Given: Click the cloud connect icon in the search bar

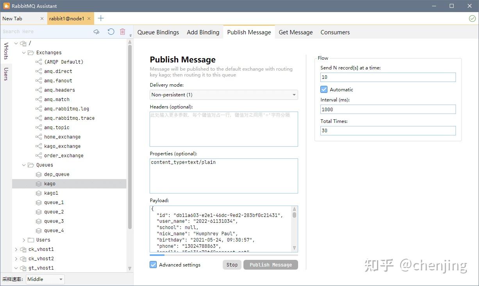Looking at the screenshot, I should [97, 32].
